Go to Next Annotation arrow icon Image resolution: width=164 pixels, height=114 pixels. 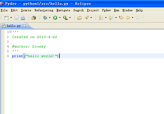point(101,18)
